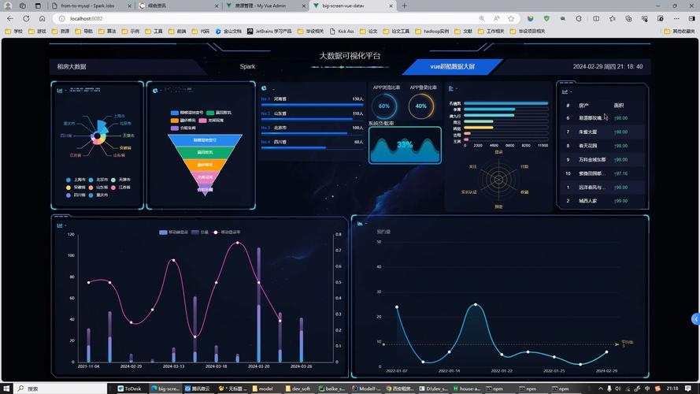The height and width of the screenshot is (394, 700).
Task: Toggle 重庆市 legend item in rose chart
Action: click(x=98, y=195)
